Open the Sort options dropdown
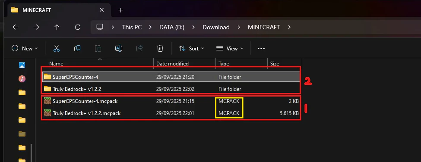This screenshot has height=162, width=421. (x=191, y=48)
